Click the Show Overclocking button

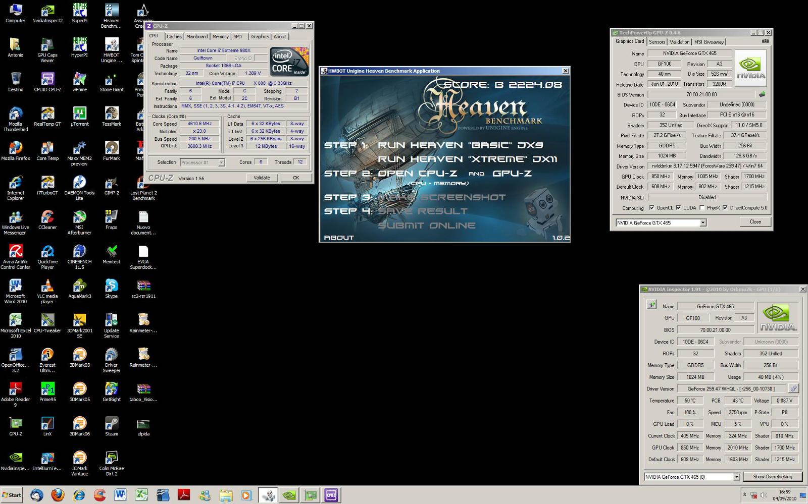[x=773, y=477]
